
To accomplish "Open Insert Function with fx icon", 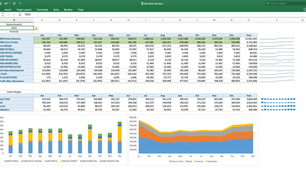I will [x=20, y=14].
